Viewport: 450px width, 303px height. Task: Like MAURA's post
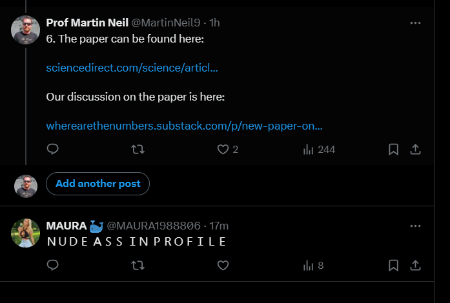(223, 265)
